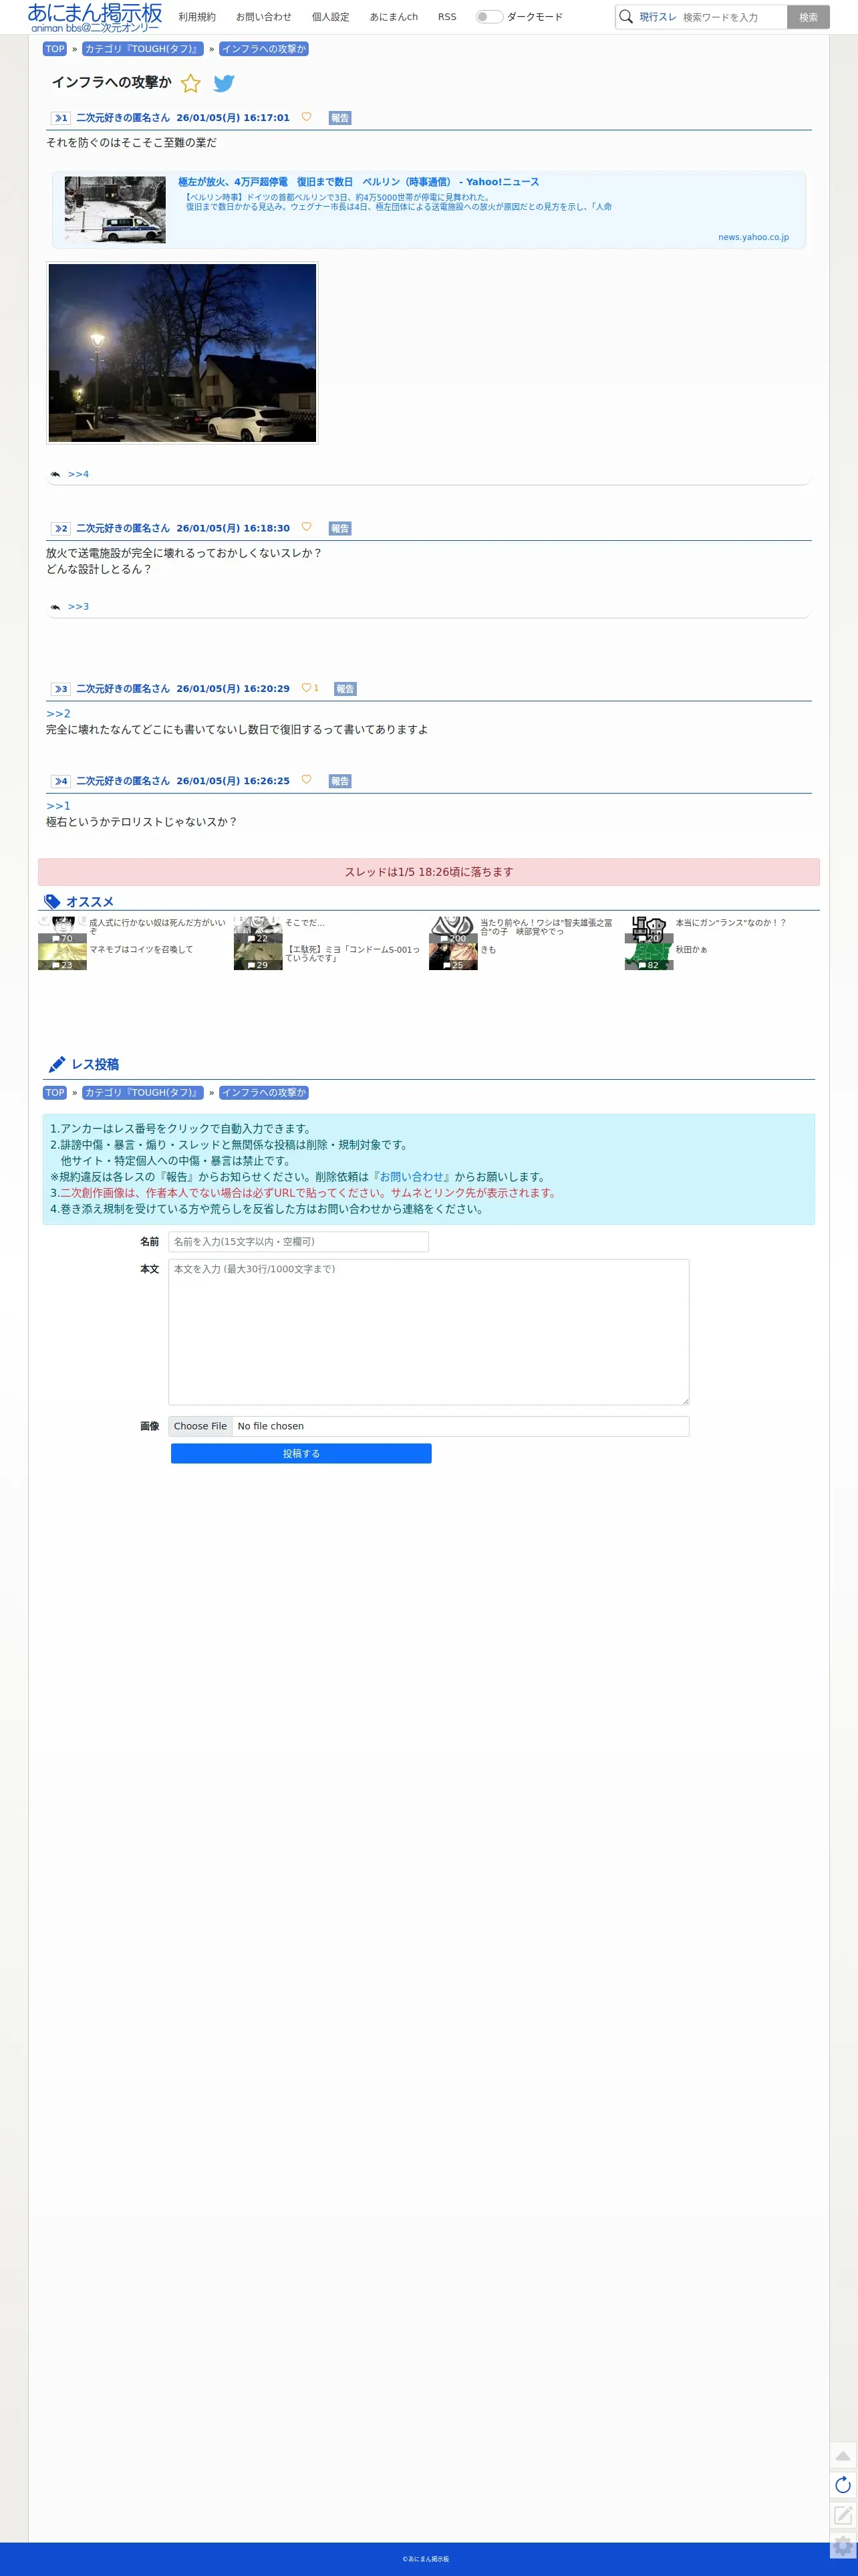Like post 4 with its heart icon
This screenshot has height=2576, width=858.
pos(306,780)
